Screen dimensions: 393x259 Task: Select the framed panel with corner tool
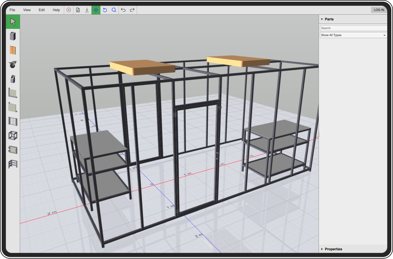(13, 93)
